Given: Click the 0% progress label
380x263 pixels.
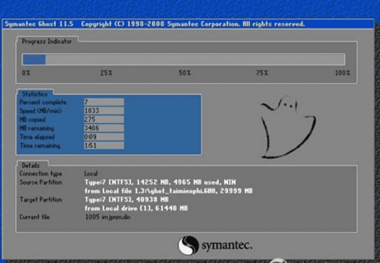Looking at the screenshot, I should pyautogui.click(x=26, y=73).
